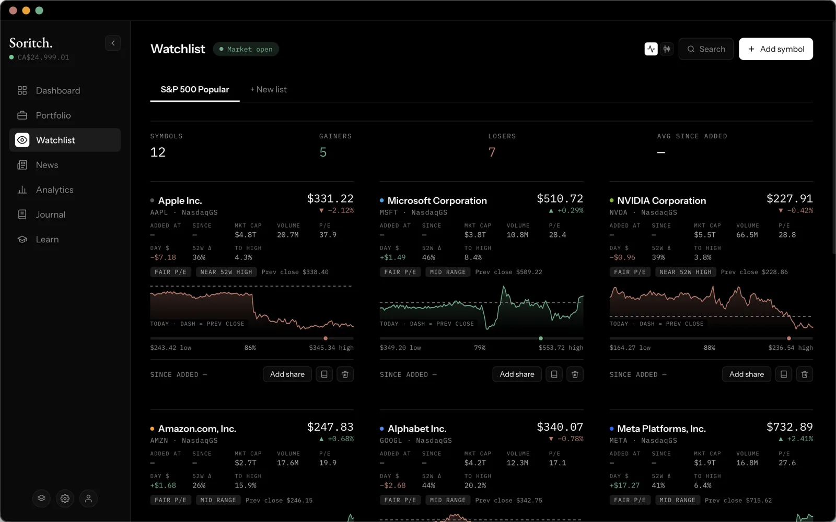
Task: Delete Apple Inc. from watchlist
Action: (345, 374)
